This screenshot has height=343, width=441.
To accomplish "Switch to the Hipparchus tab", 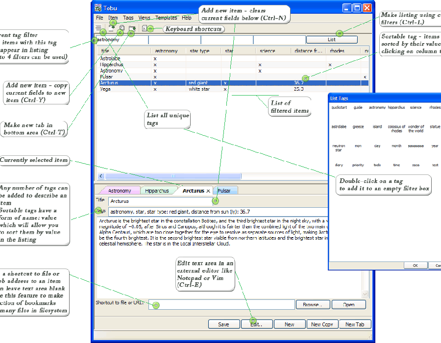I will tap(157, 191).
